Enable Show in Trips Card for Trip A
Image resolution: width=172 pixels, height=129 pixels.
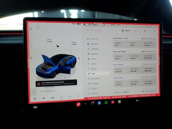143,64
